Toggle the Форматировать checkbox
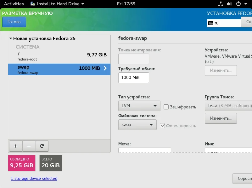Viewport: 252px width, 188px height. tap(162, 126)
